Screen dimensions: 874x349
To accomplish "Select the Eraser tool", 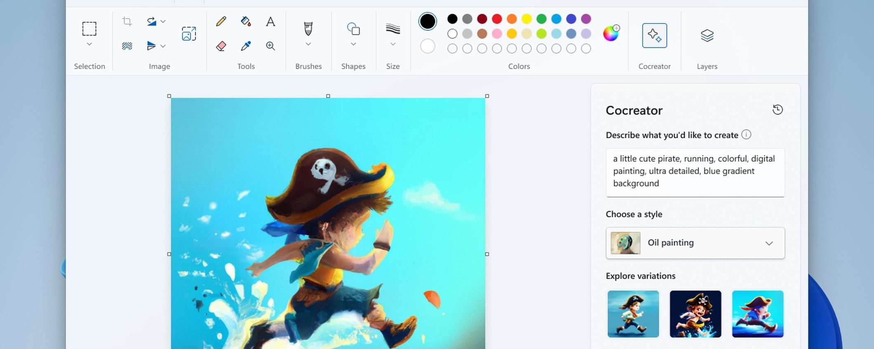I will click(x=221, y=46).
